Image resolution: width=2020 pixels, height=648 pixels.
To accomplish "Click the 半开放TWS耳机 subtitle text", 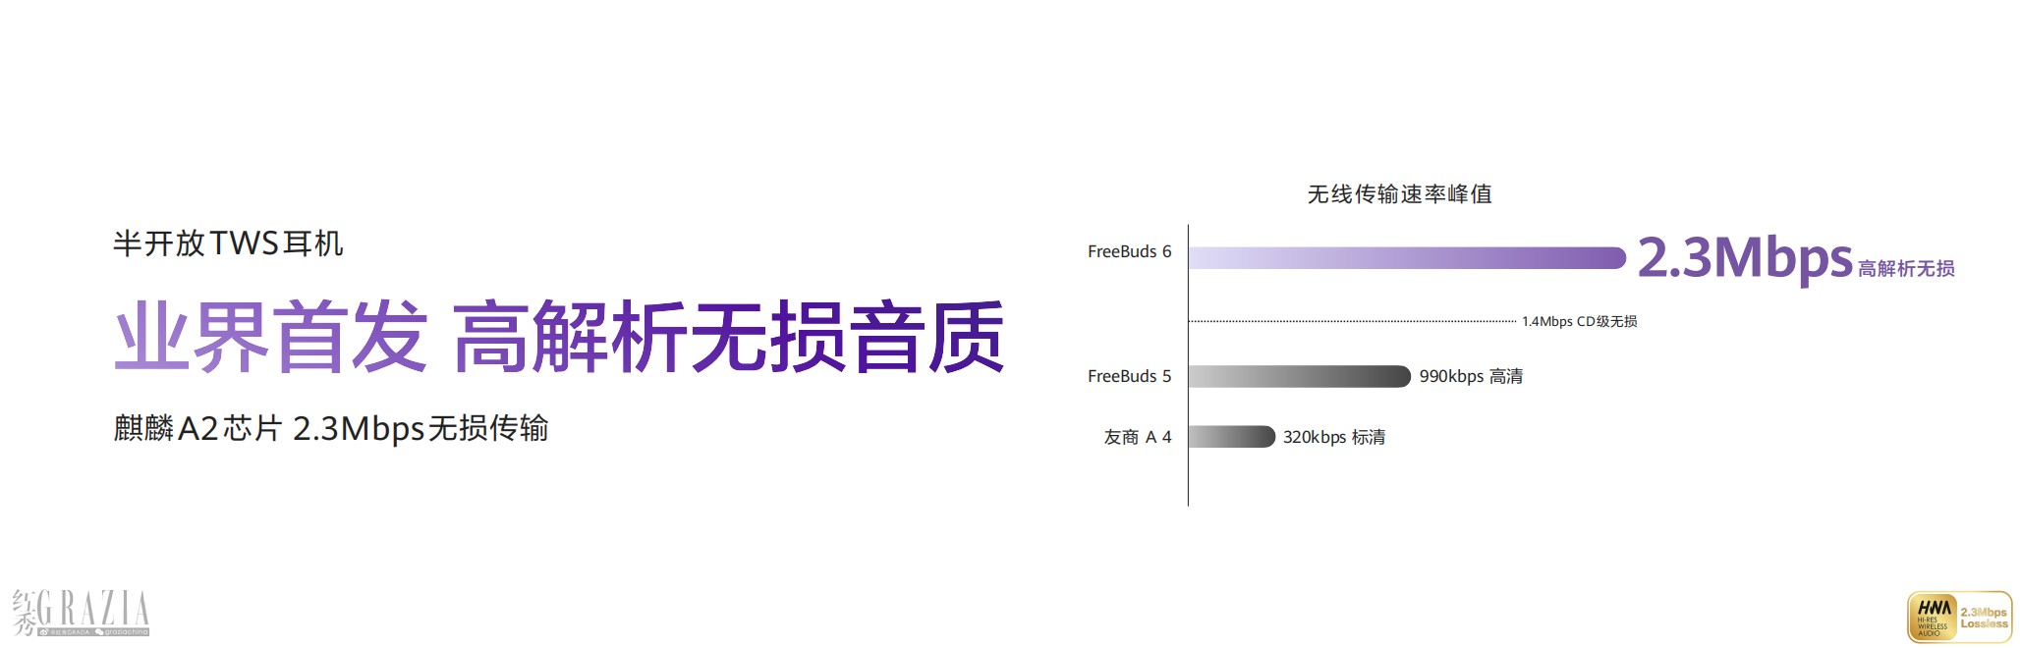I will click(x=228, y=243).
